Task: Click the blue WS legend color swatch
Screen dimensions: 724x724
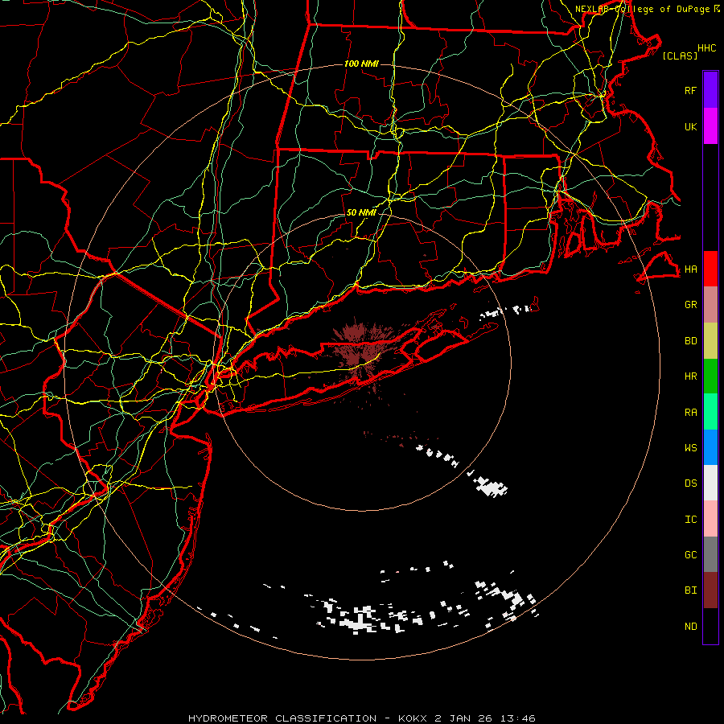Action: point(710,447)
